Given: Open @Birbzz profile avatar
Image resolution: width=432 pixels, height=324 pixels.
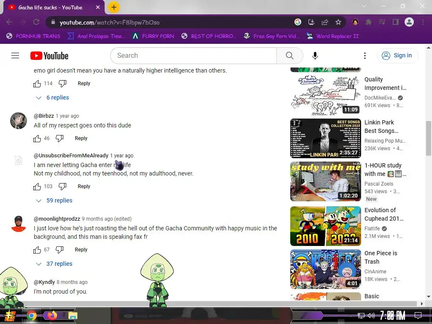Looking at the screenshot, I should [x=19, y=121].
